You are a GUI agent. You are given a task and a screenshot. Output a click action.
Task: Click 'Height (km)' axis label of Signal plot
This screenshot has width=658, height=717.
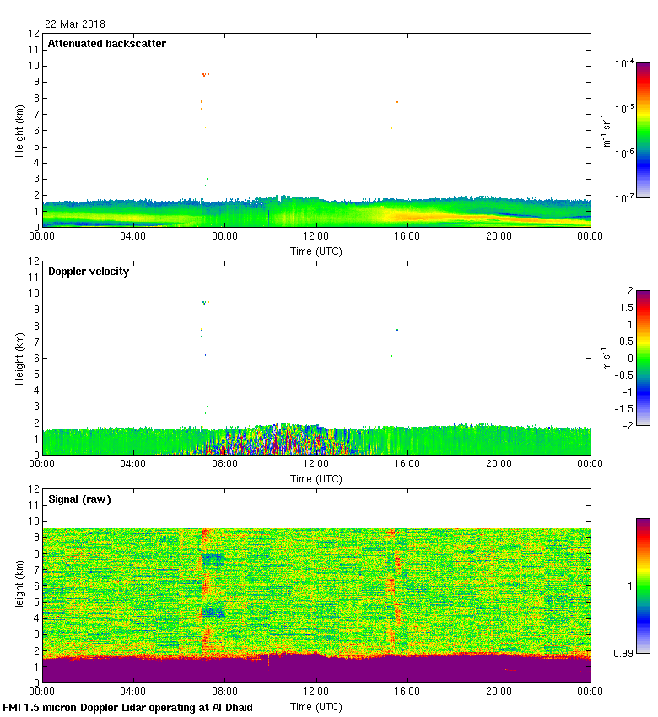19,585
